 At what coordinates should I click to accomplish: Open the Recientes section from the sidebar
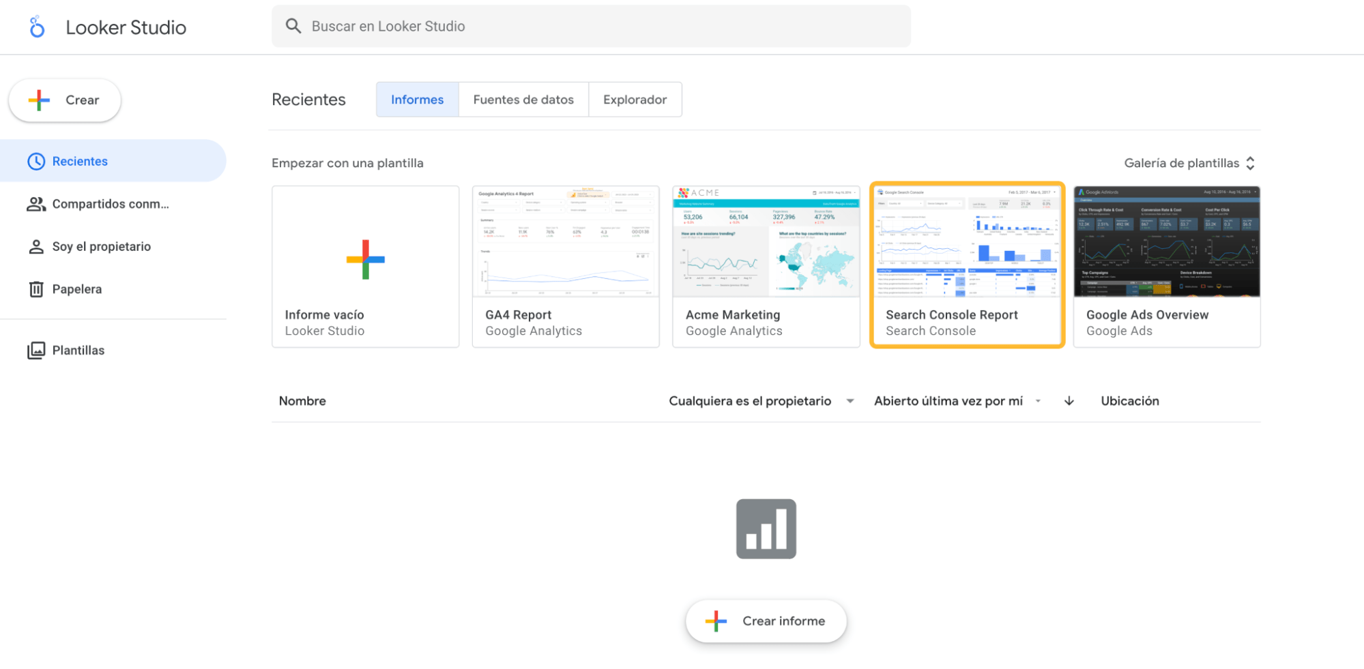[80, 161]
